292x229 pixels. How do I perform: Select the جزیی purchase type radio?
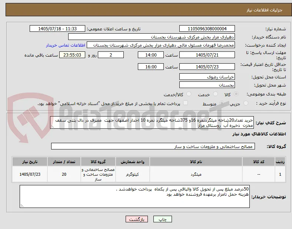246,103
